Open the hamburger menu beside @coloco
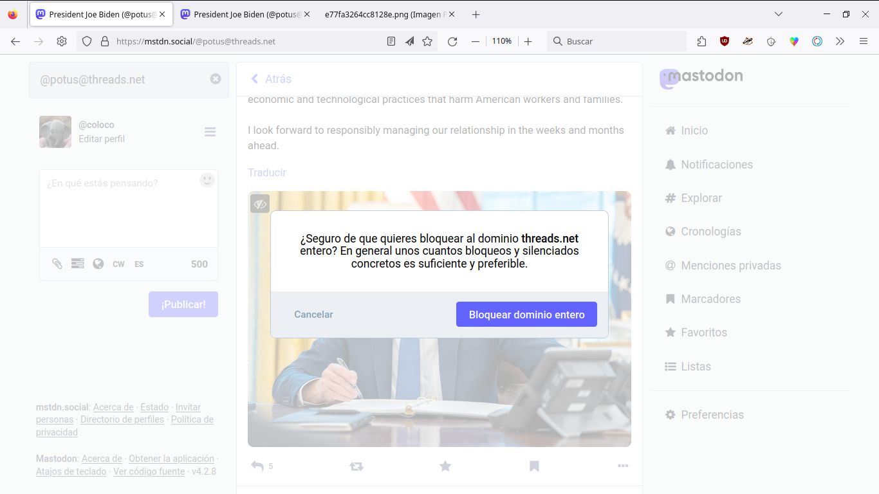 click(x=210, y=132)
